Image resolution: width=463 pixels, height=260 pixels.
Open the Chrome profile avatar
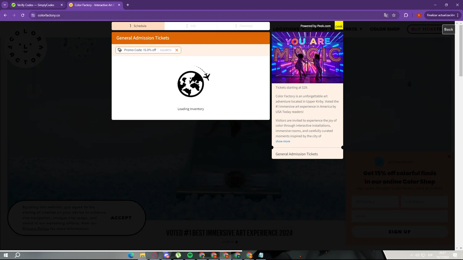[x=419, y=15]
